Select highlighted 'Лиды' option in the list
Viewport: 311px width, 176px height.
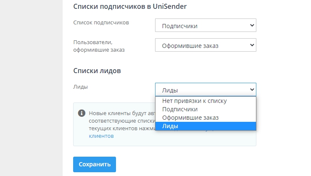coord(170,126)
